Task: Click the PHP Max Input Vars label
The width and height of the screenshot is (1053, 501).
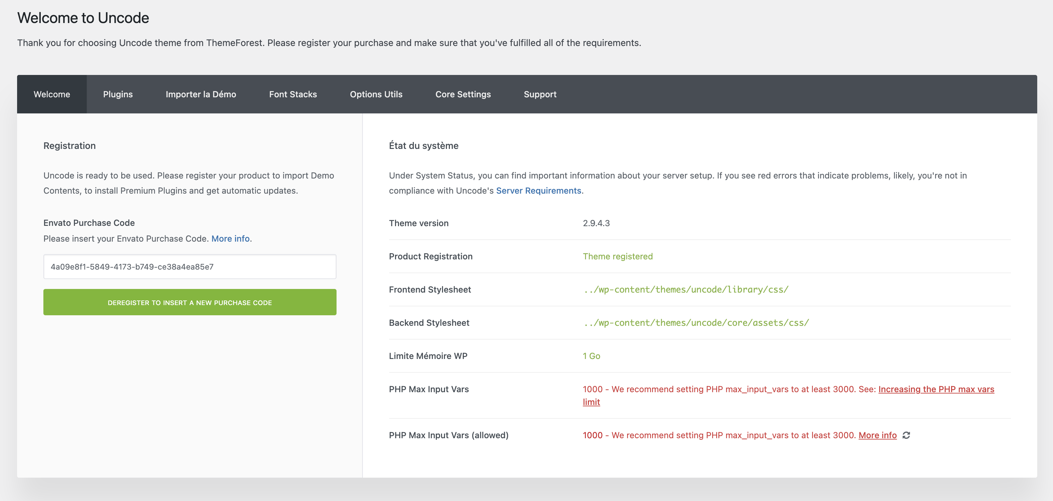Action: coord(429,389)
